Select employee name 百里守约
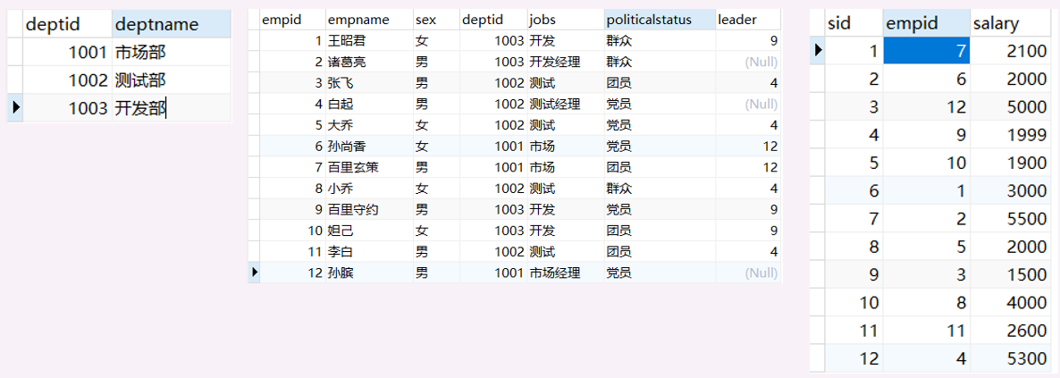This screenshot has width=1060, height=378. click(369, 210)
